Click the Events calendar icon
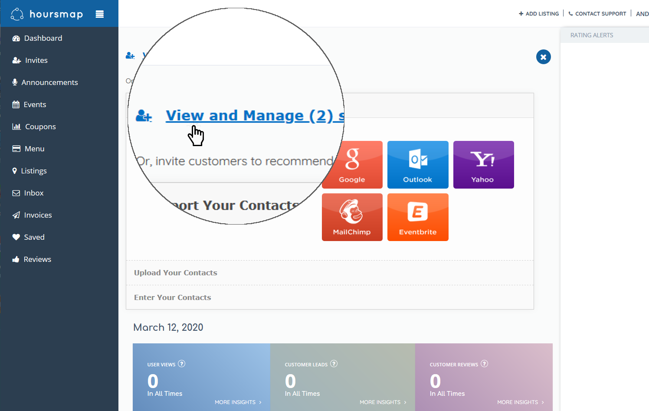 pyautogui.click(x=16, y=104)
